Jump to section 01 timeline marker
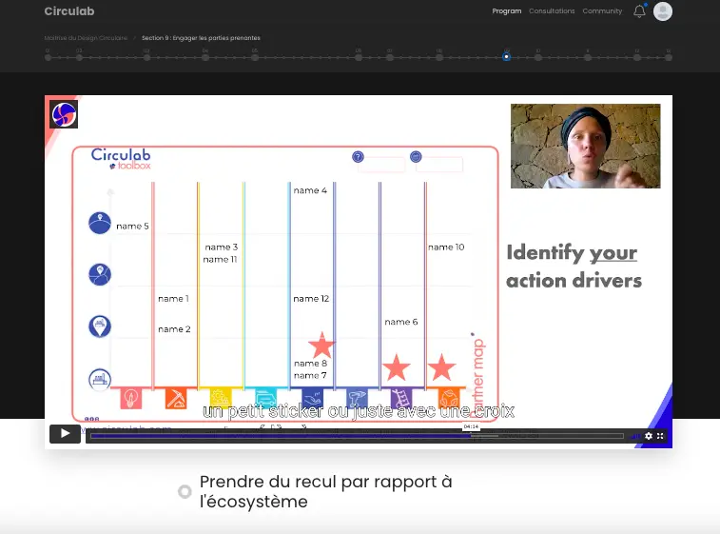Viewport: 720px width, 534px height. coord(48,57)
